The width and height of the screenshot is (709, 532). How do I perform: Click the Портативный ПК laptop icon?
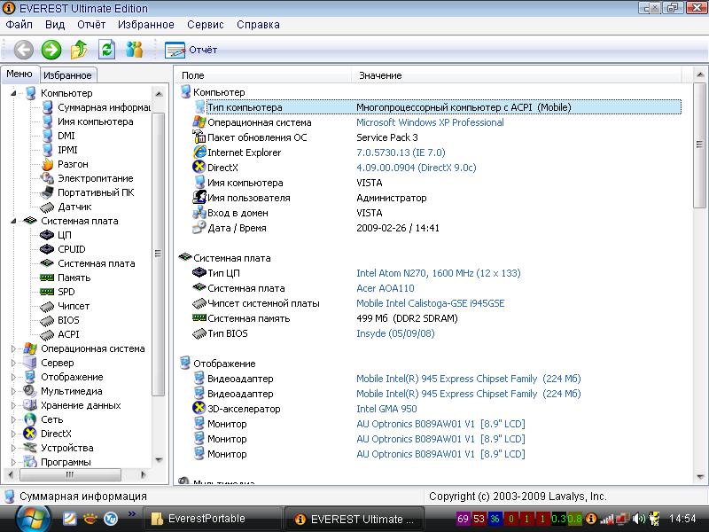[47, 192]
